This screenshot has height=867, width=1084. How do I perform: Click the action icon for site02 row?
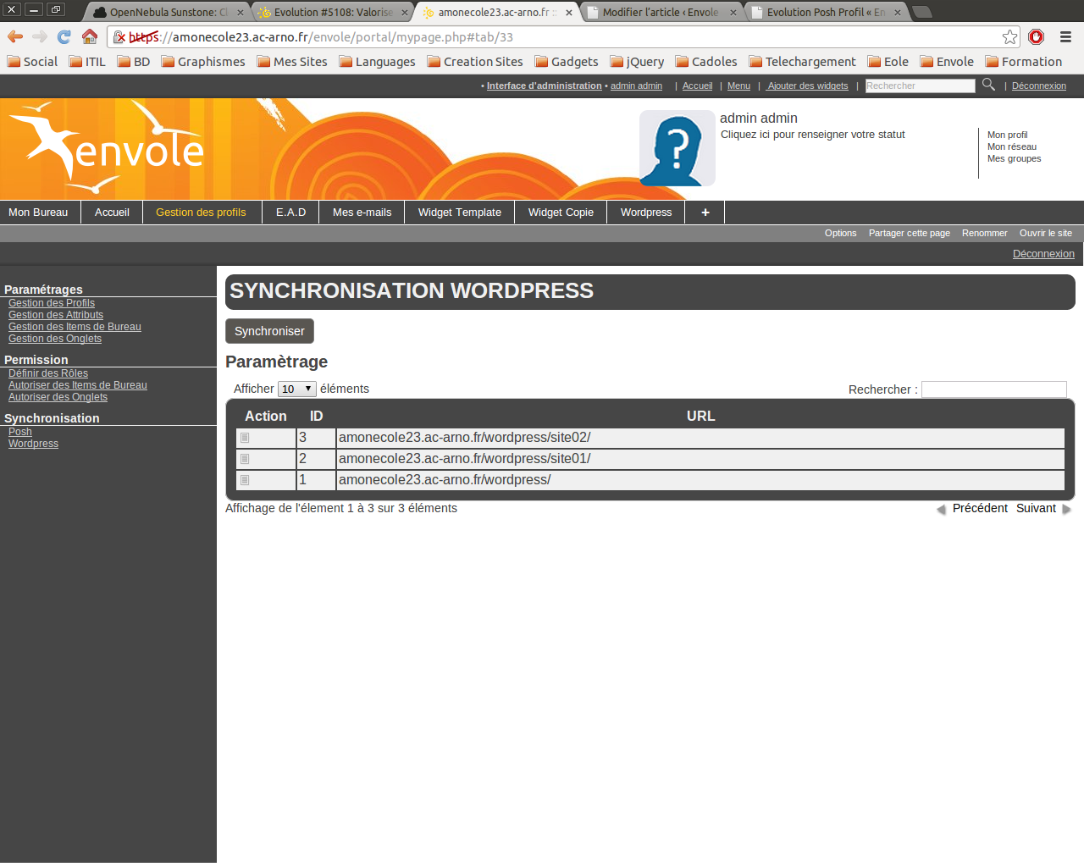pos(245,438)
